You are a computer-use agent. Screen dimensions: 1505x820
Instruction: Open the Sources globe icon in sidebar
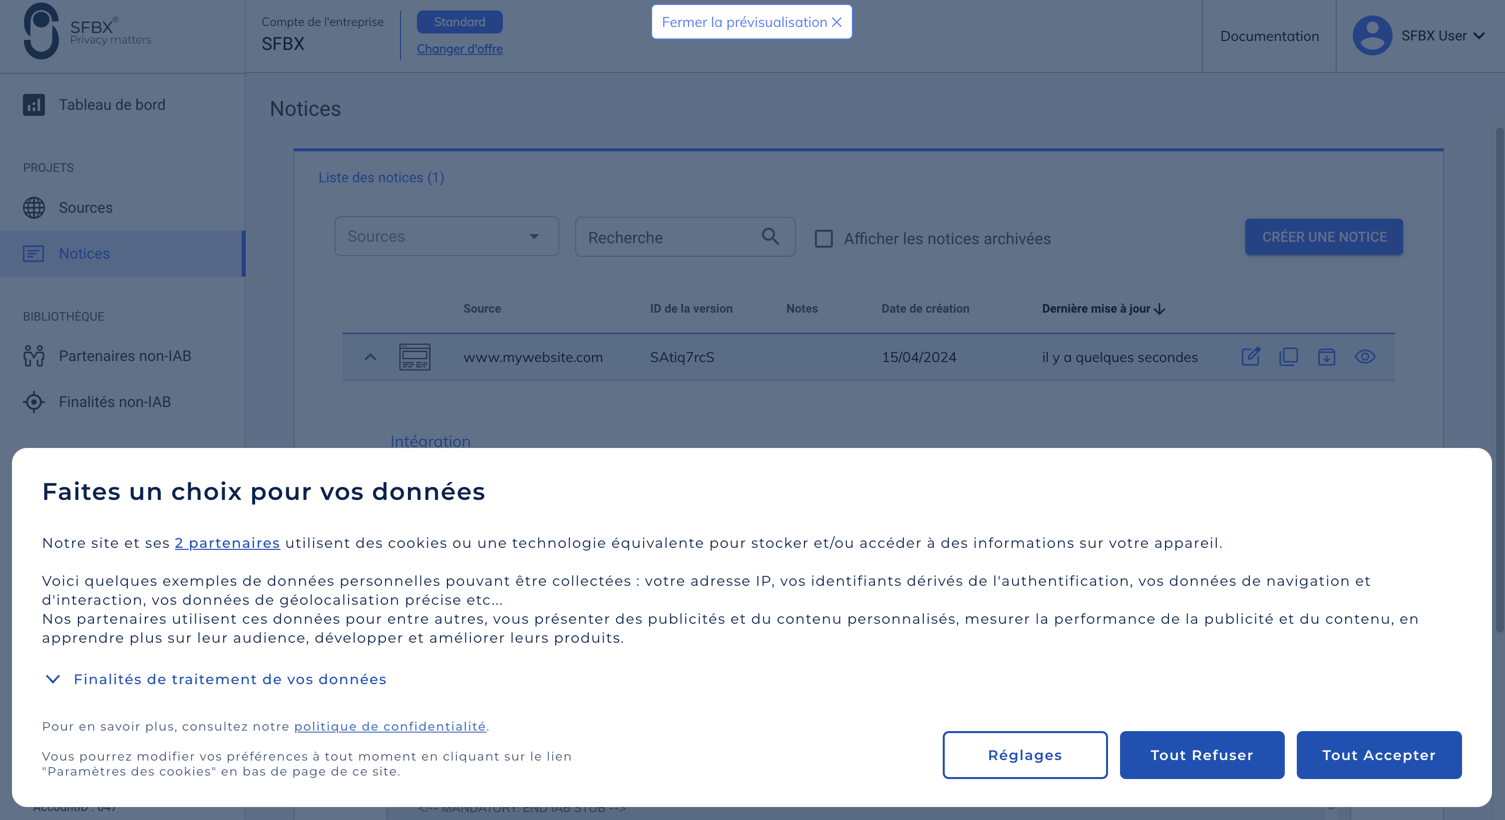pos(33,207)
